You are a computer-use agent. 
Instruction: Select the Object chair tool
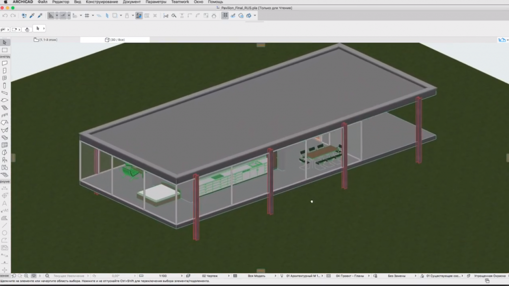4,160
